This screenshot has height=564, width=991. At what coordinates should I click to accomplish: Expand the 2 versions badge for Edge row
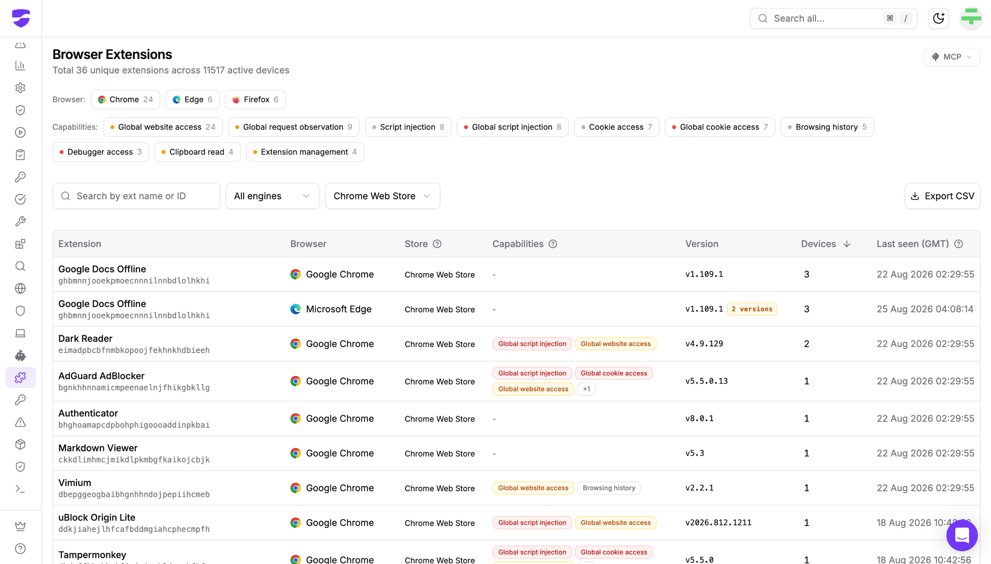tap(752, 309)
